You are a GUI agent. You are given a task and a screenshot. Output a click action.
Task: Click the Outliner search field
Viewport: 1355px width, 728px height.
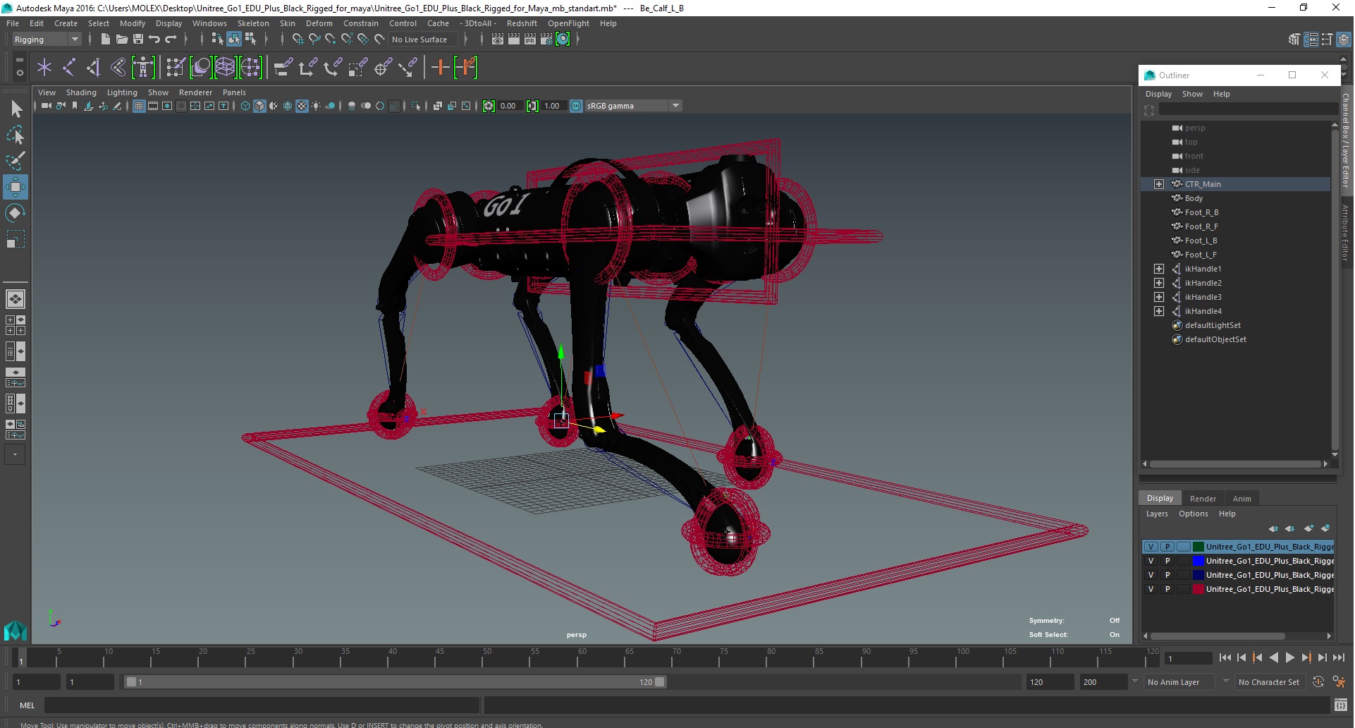(1249, 109)
